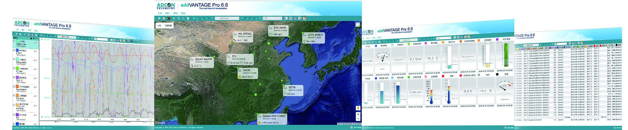Screen dimensions: 628x130
Task: Open the interval dropdown in trend chart window
Action: pyautogui.click(x=101, y=39)
